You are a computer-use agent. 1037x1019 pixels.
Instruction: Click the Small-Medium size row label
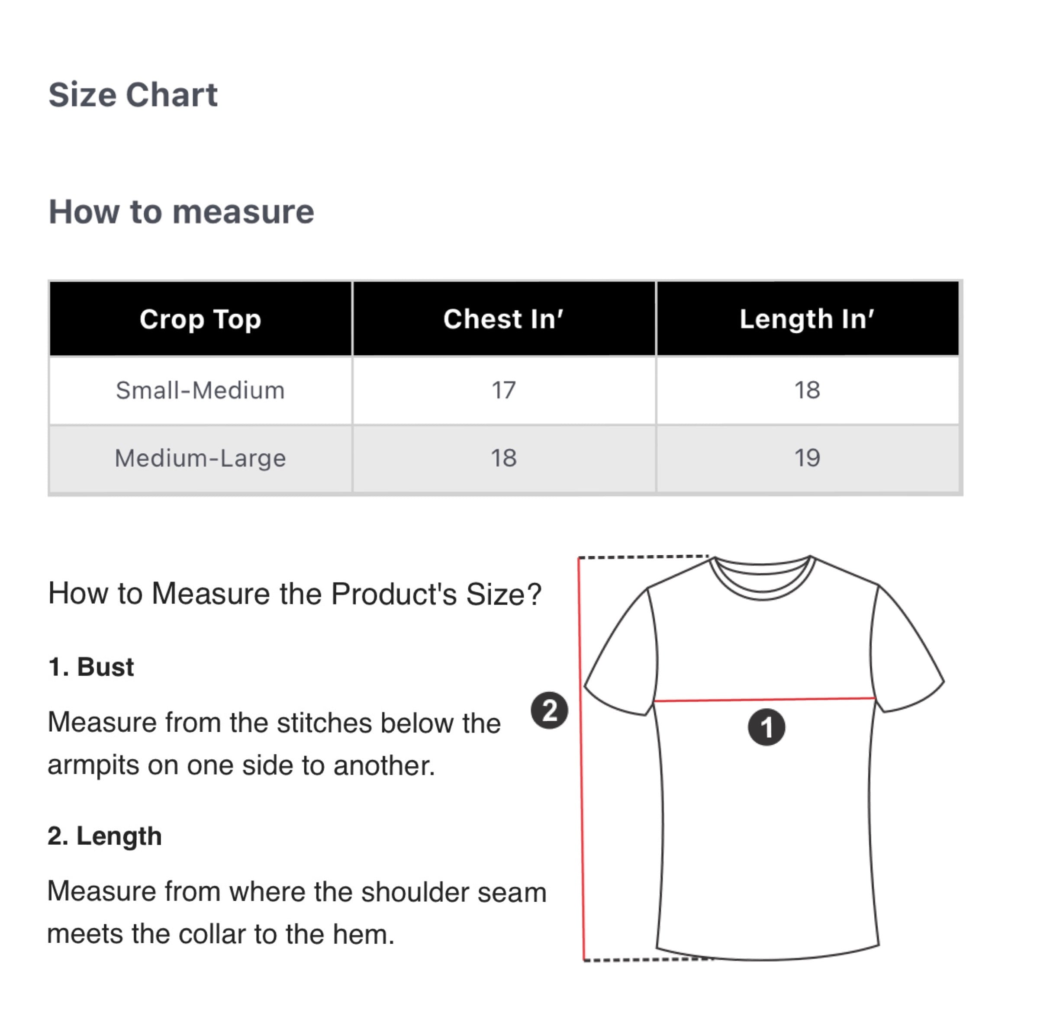[x=200, y=390]
